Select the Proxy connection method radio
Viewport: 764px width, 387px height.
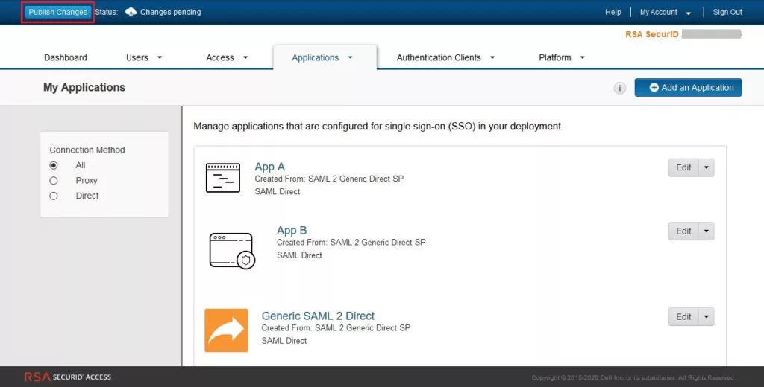54,180
